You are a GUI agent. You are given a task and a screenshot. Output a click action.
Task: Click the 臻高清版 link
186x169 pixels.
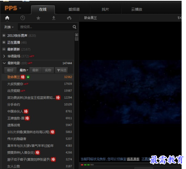133,159
